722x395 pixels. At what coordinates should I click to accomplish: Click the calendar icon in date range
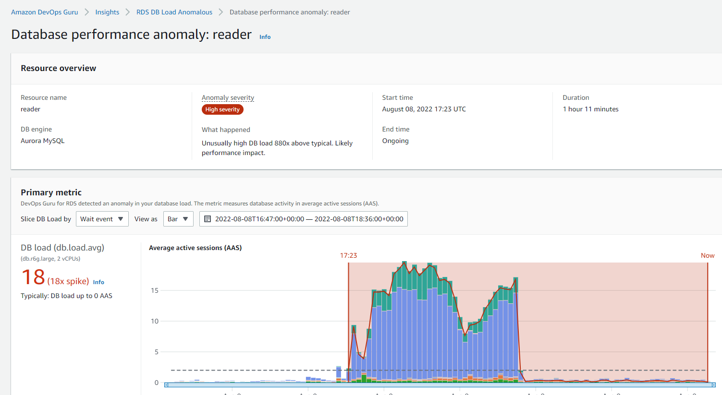pos(208,219)
